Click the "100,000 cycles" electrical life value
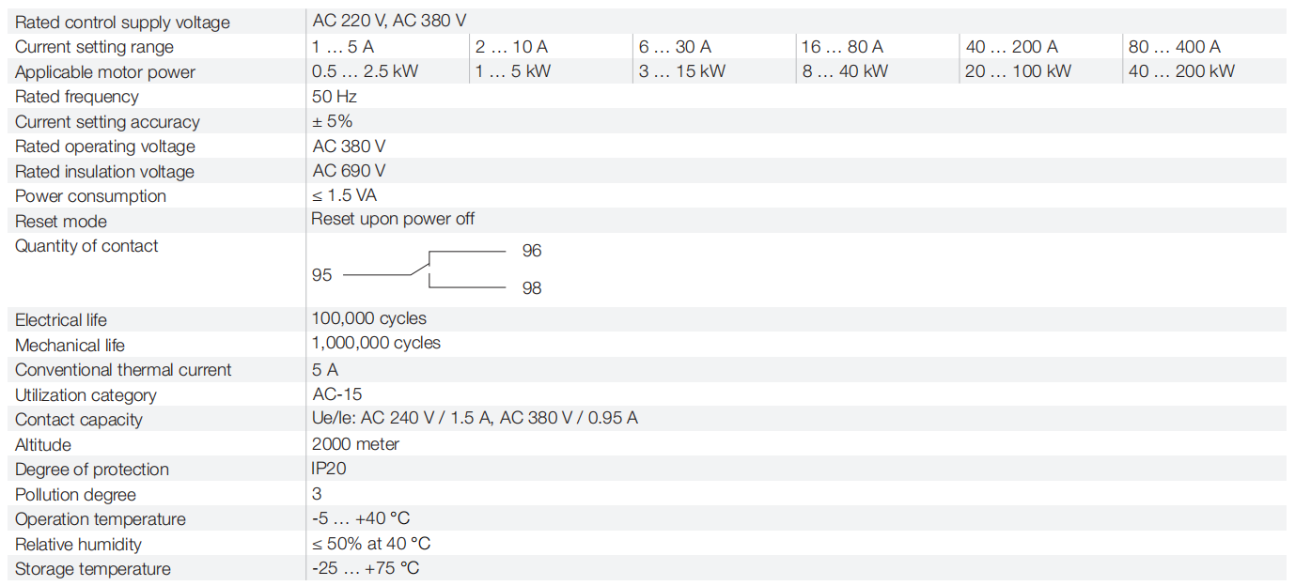Screen dimensions: 1295x586 369,319
